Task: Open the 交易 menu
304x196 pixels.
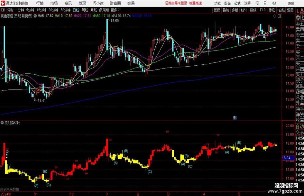Action: [x=131, y=3]
